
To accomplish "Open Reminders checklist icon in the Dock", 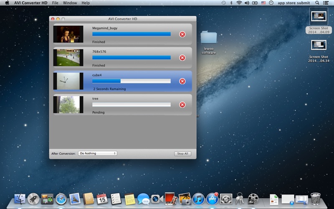I will 116,199.
